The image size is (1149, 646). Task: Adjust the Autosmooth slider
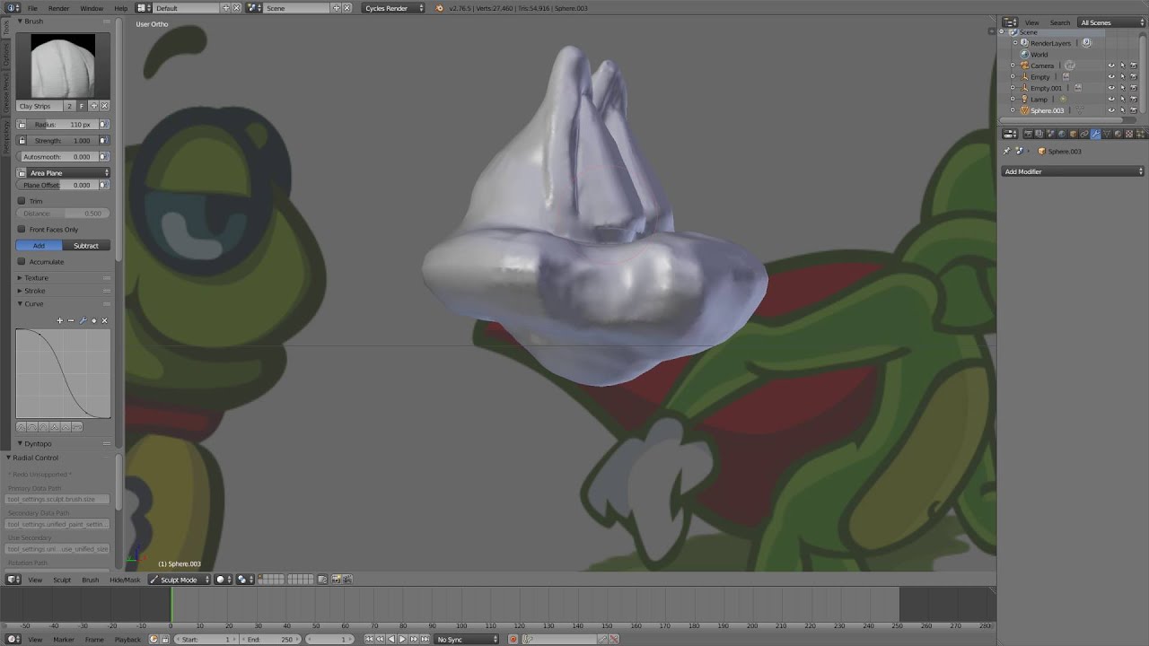point(57,157)
